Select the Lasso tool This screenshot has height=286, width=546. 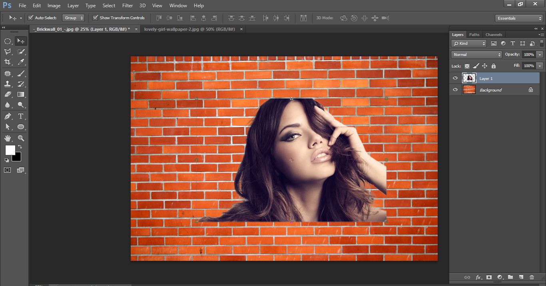point(8,51)
